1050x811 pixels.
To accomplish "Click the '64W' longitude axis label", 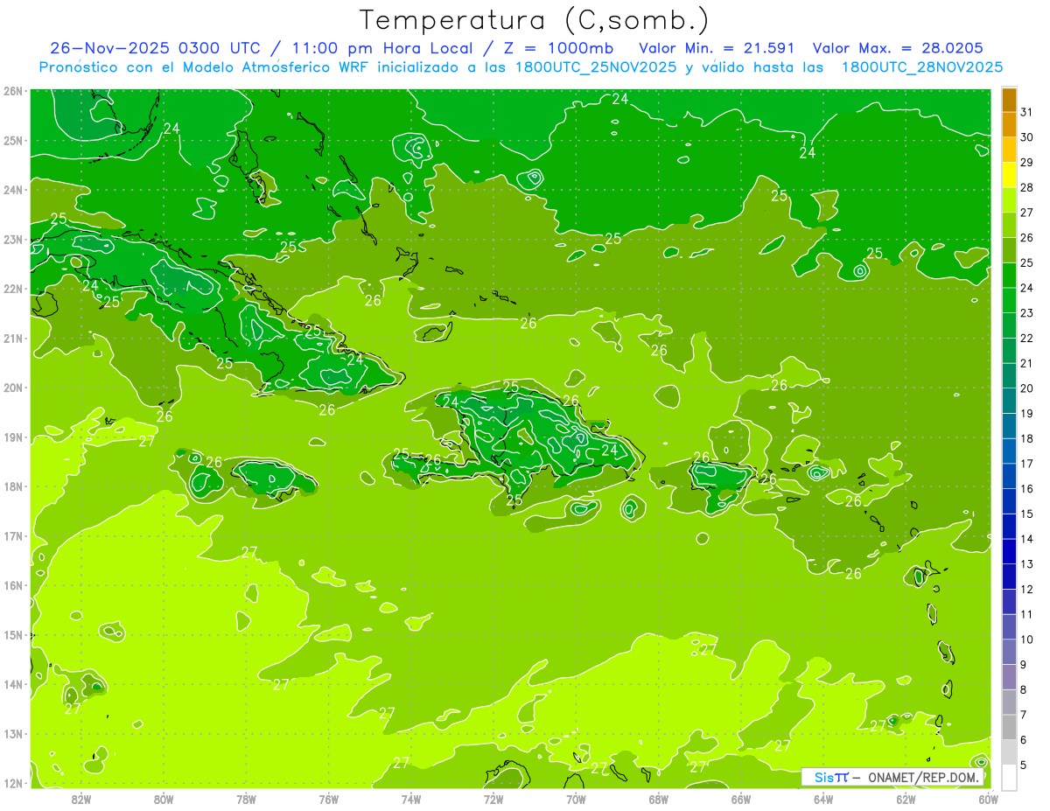I will click(x=823, y=799).
